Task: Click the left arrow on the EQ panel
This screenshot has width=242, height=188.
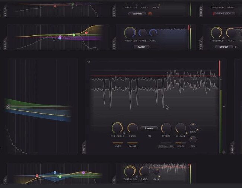Action: 8,106
